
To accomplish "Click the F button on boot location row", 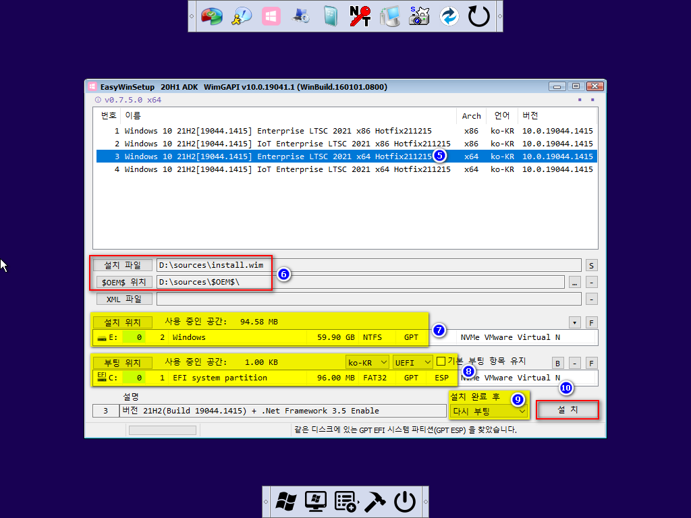I will tap(591, 364).
